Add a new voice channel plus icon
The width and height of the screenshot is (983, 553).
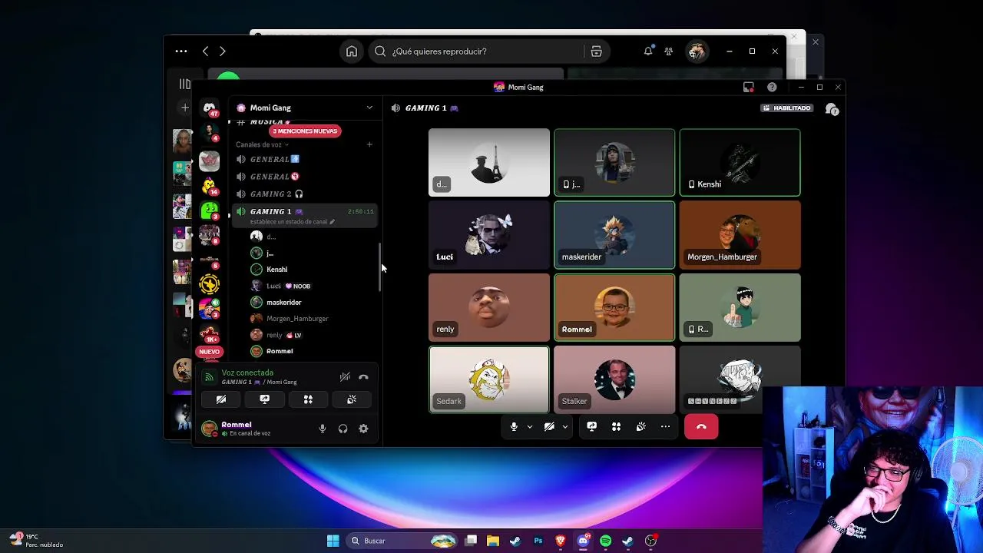coord(369,144)
